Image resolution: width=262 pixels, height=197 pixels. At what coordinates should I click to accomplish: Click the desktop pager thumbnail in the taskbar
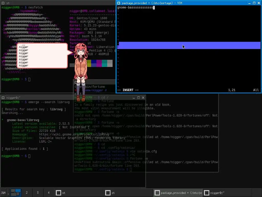(16, 193)
